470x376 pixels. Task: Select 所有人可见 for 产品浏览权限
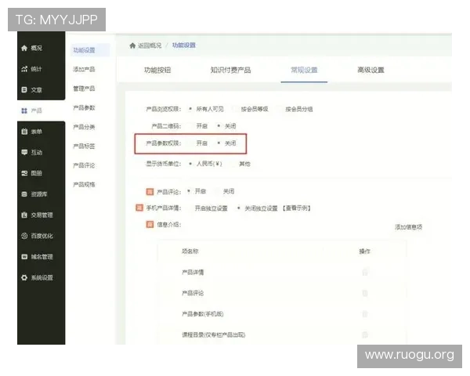tap(190, 109)
